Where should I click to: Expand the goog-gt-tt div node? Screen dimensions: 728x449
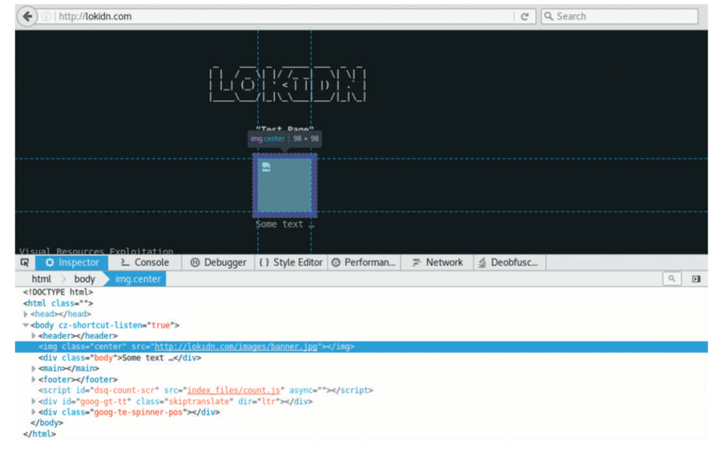pos(33,402)
